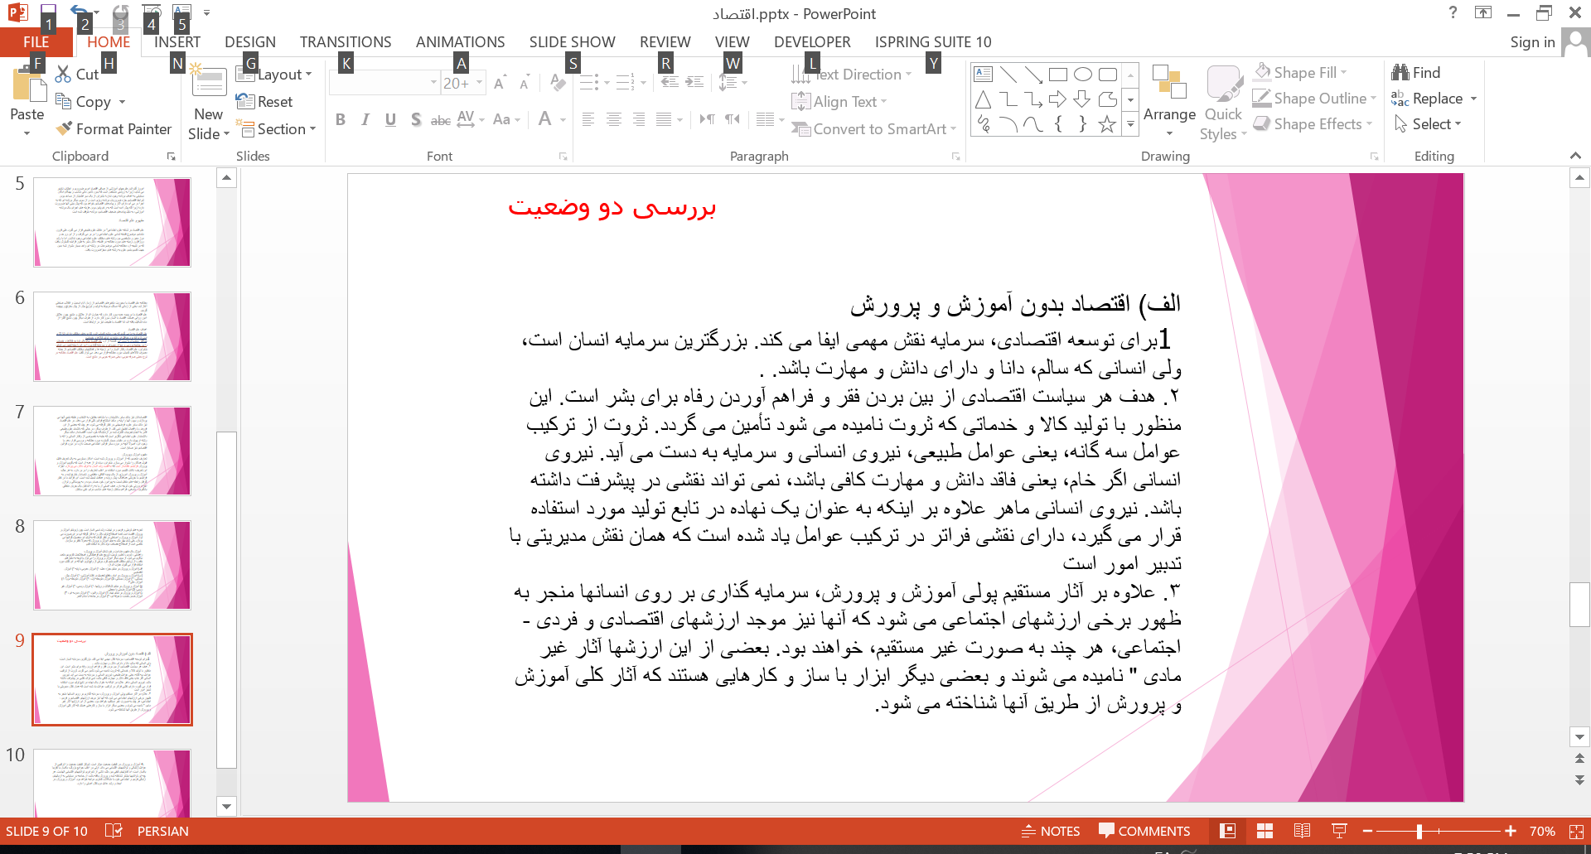Click the Format Painter brush icon

click(64, 129)
